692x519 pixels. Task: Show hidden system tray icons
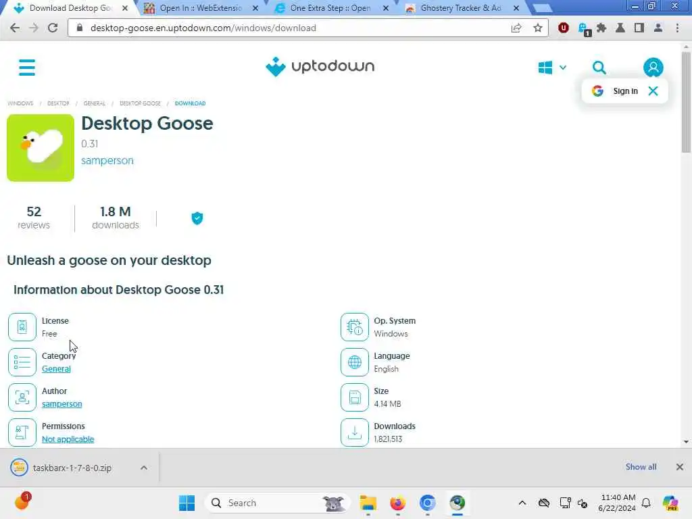click(522, 503)
